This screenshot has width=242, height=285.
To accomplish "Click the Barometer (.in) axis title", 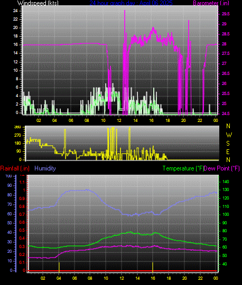I will (x=211, y=3).
